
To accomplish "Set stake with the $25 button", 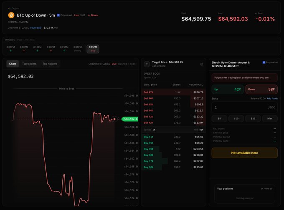I will (253, 119).
